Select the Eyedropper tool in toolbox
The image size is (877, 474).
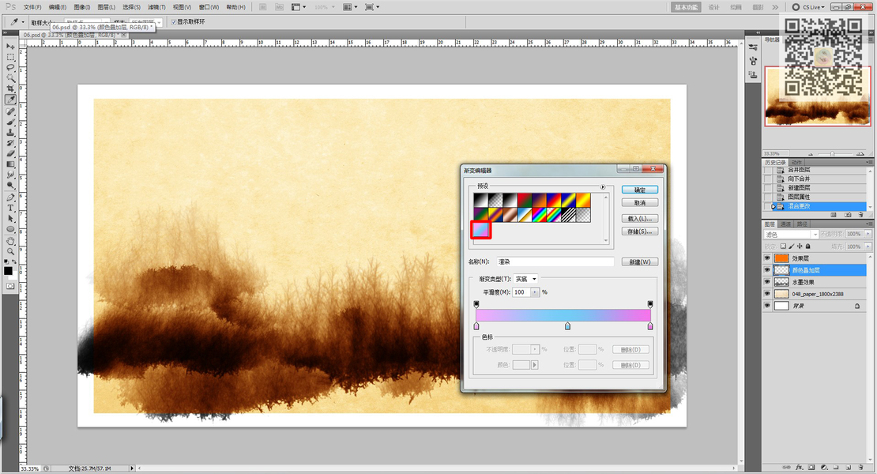tap(10, 100)
